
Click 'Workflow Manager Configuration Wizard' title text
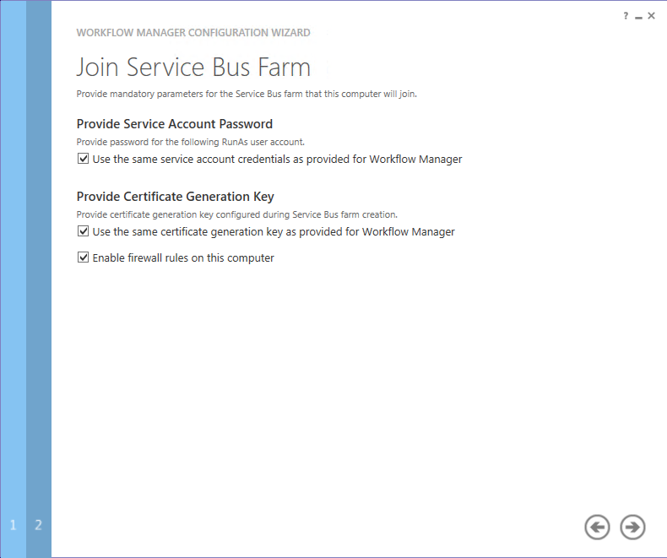(193, 33)
